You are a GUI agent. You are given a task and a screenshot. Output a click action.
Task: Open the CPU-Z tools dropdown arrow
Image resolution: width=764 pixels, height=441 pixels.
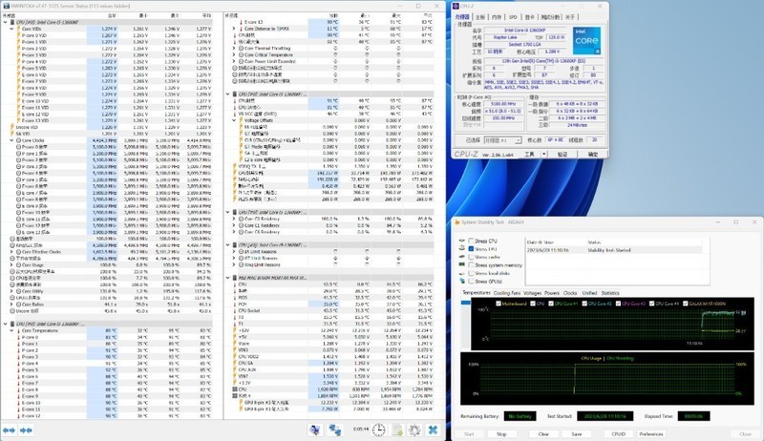pos(545,153)
